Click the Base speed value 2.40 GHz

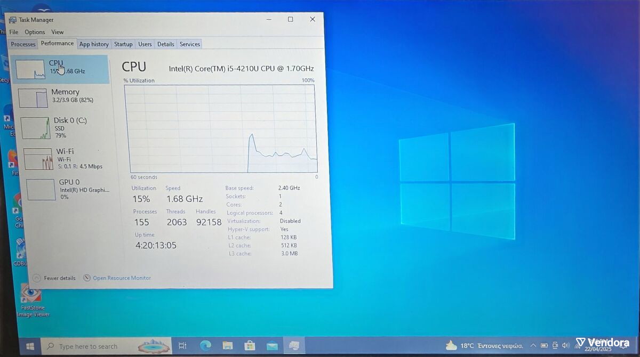(289, 188)
